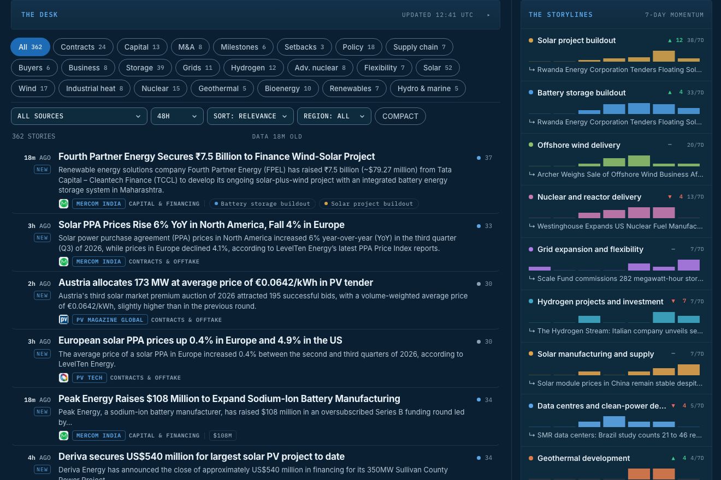Click the Battery storage buildout tag on the Fourth Partner story
Viewport: 721px width, 480px height.
click(x=262, y=203)
